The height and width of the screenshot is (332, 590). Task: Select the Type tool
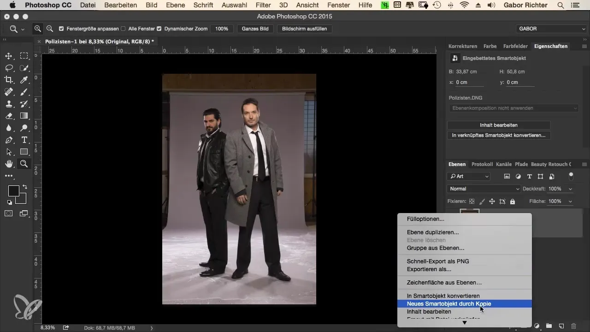pyautogui.click(x=24, y=140)
